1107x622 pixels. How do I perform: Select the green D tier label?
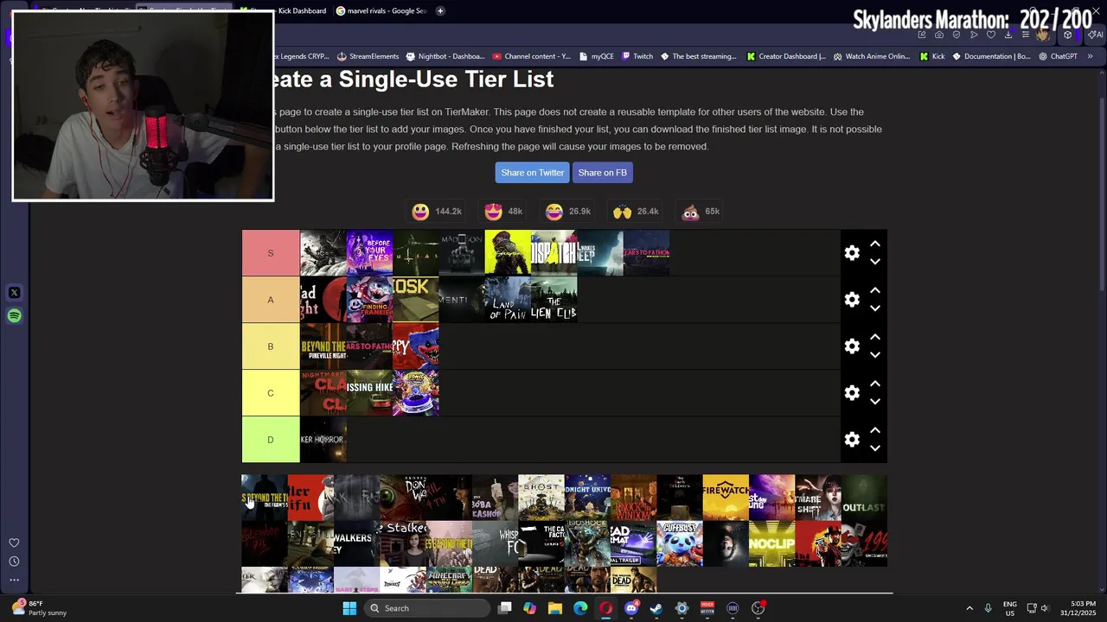(x=271, y=440)
